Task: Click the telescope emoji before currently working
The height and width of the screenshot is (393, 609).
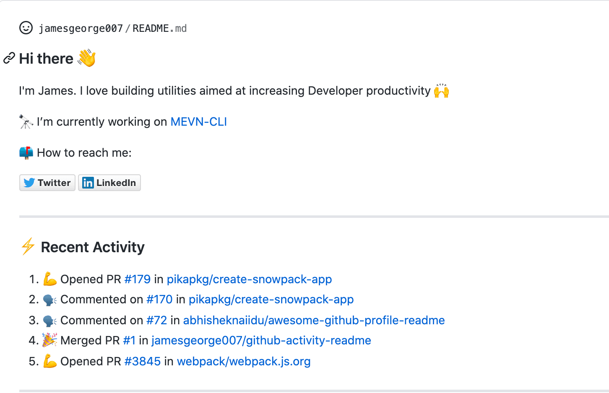Action: [x=26, y=122]
